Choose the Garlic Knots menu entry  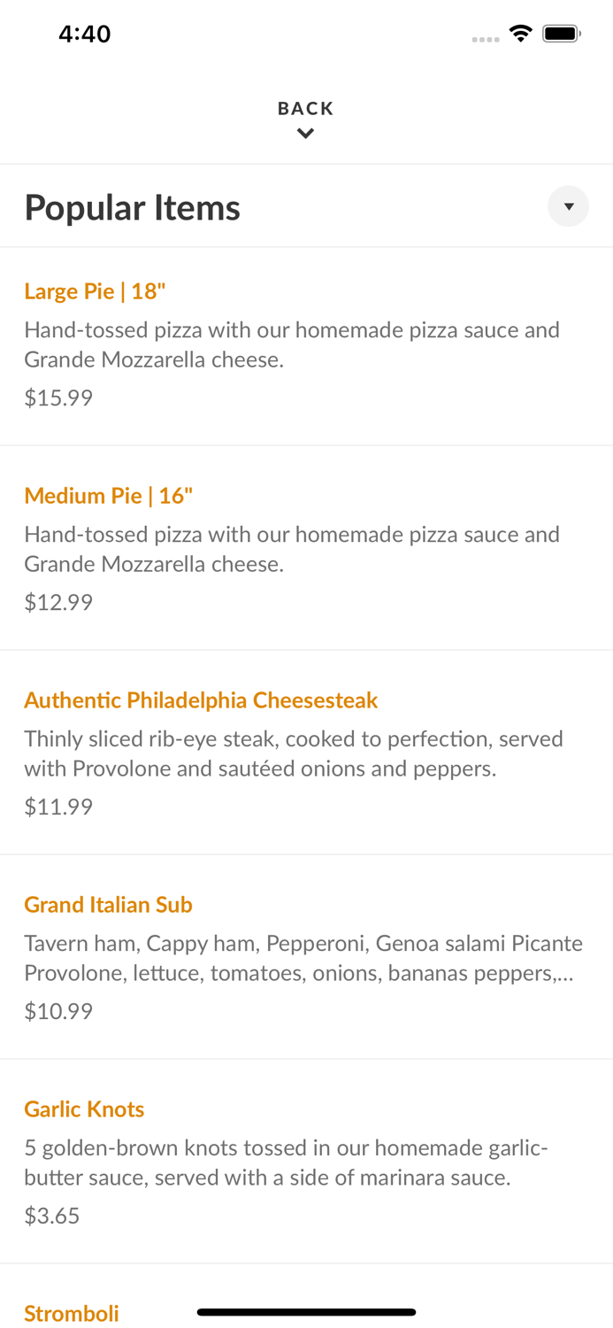(x=84, y=1109)
